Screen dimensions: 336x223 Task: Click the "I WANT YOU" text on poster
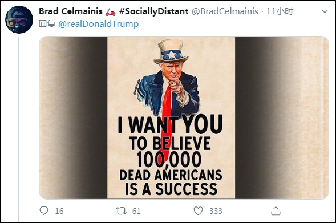(171, 124)
